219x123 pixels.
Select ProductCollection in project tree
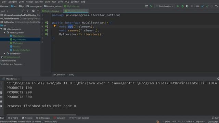[x=21, y=50]
